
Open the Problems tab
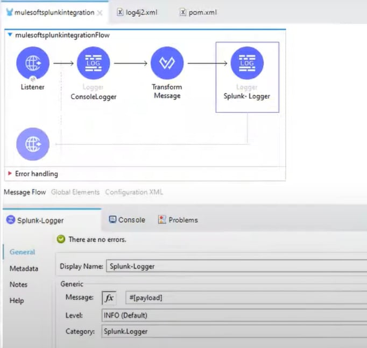pyautogui.click(x=178, y=220)
